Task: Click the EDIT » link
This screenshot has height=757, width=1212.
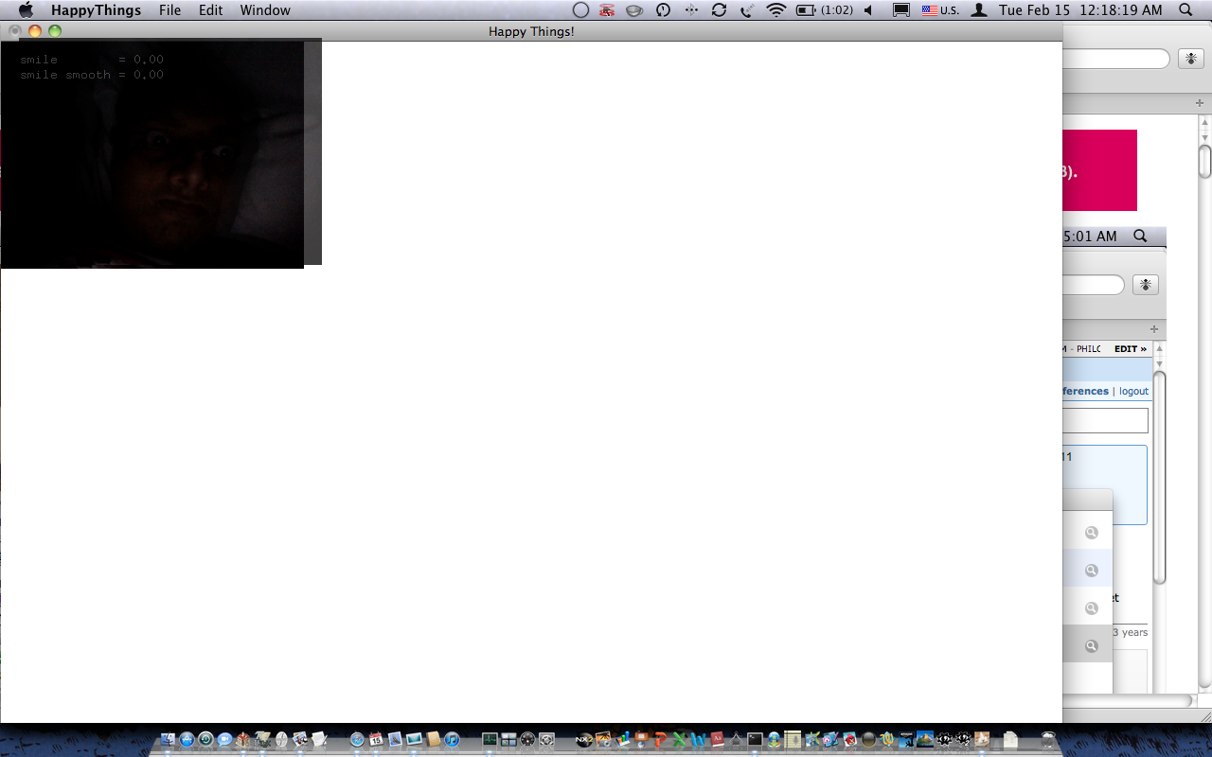Action: point(1130,349)
